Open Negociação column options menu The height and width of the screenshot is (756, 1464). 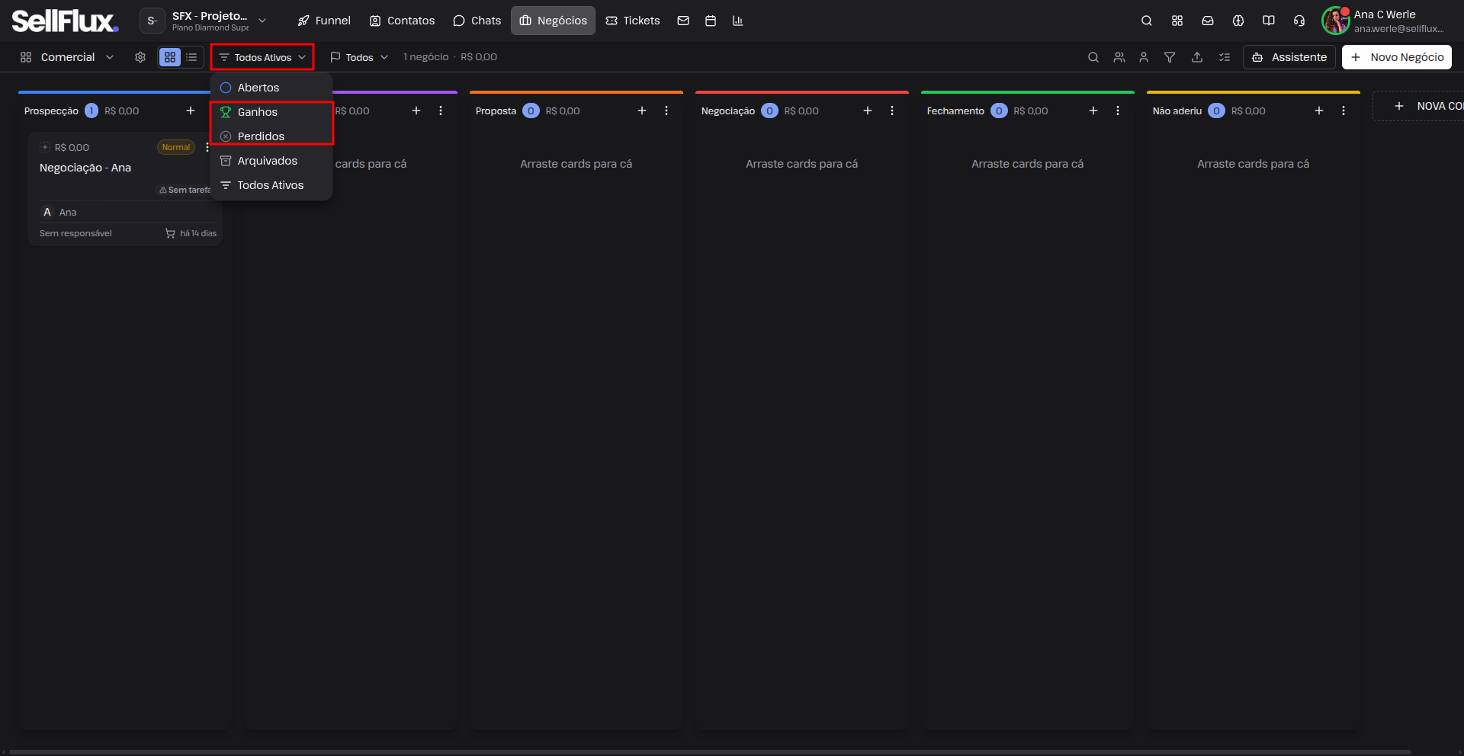pyautogui.click(x=892, y=111)
